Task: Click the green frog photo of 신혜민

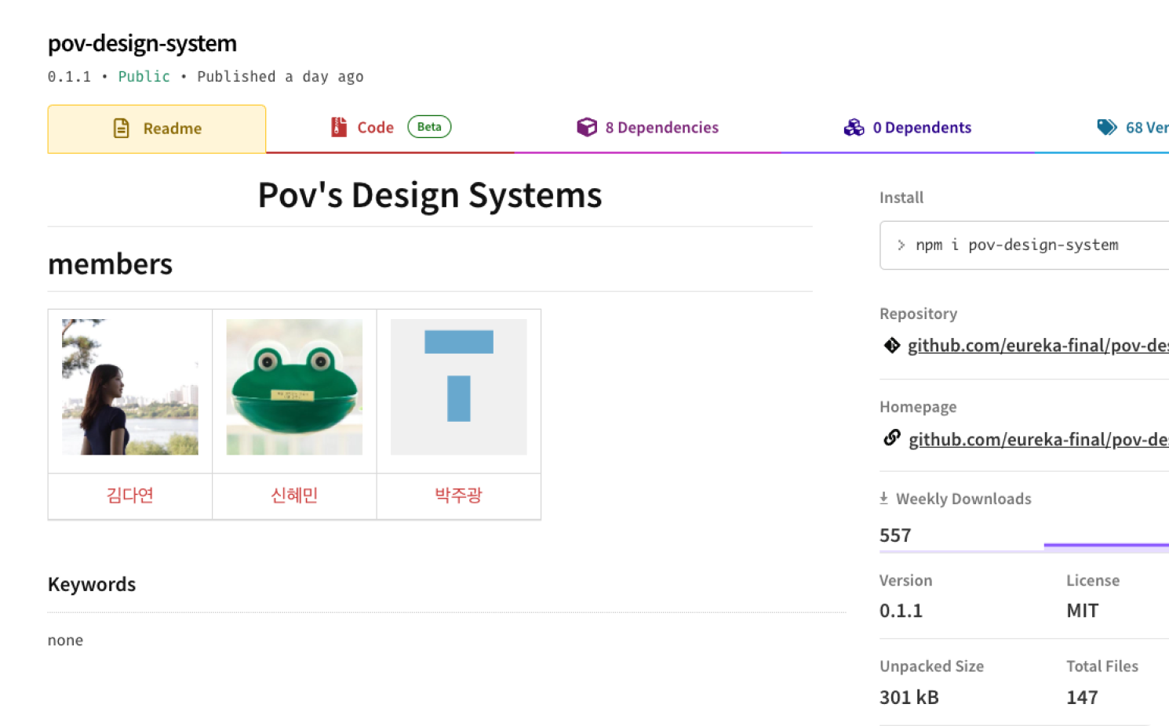Action: tap(294, 387)
